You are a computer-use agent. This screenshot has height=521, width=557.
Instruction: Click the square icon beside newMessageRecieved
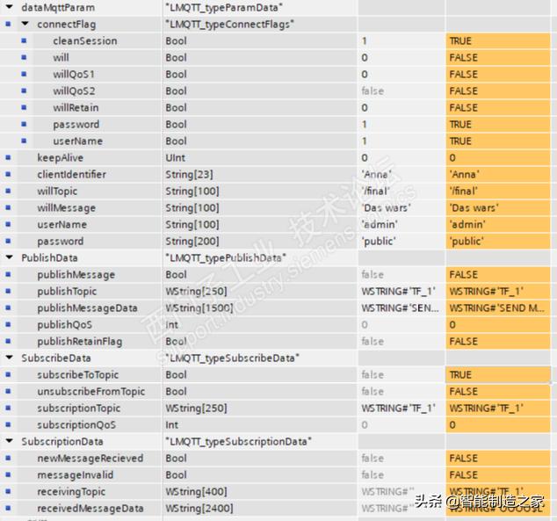point(8,458)
